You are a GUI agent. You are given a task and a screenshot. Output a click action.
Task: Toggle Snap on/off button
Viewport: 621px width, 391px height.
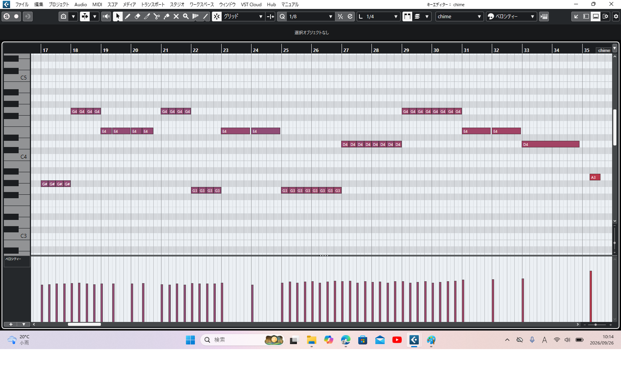point(217,16)
